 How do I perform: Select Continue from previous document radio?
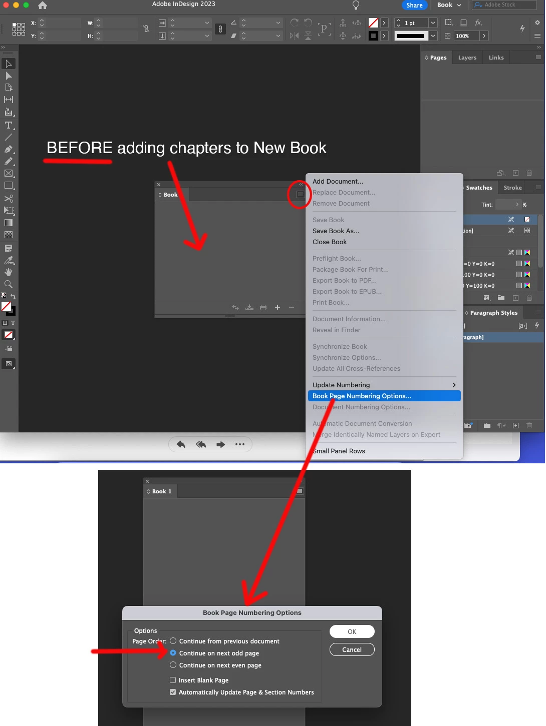click(173, 641)
